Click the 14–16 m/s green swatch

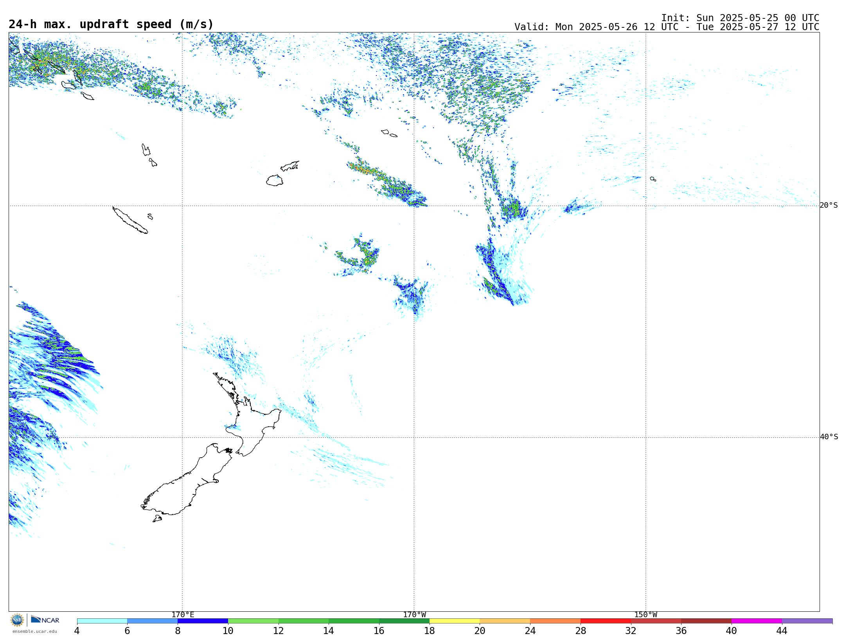point(354,621)
